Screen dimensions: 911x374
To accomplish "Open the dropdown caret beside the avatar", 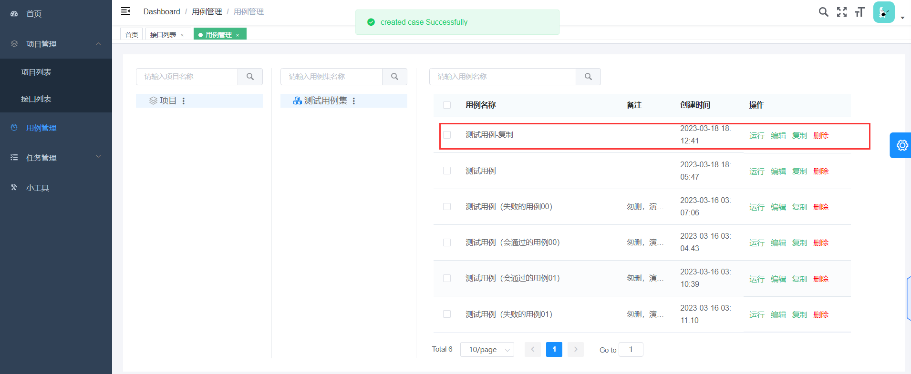I will (x=902, y=18).
